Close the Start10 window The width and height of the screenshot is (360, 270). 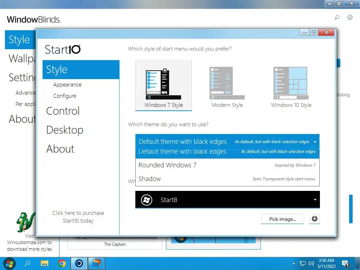326,33
